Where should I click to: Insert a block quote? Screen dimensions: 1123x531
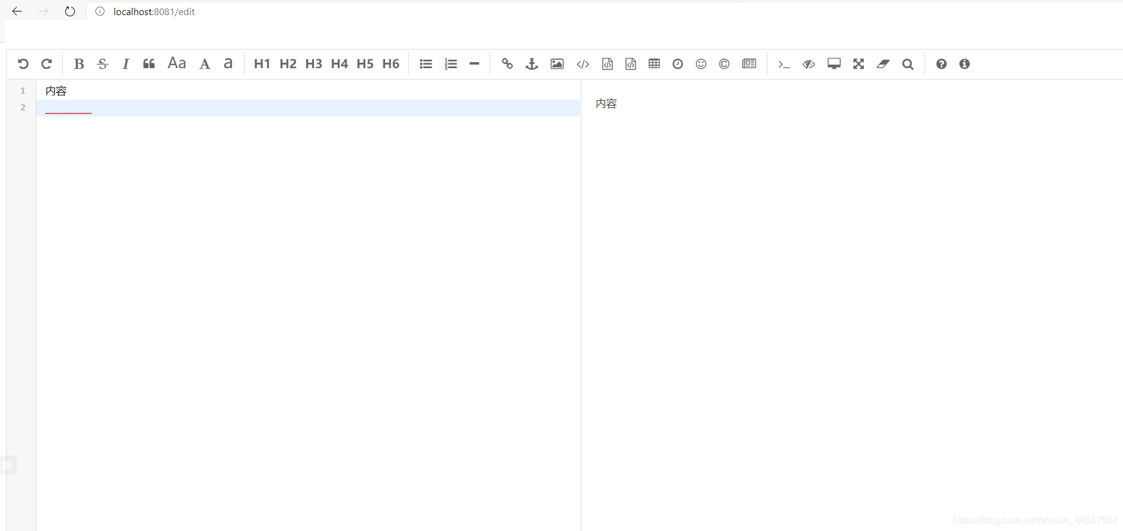coord(149,64)
